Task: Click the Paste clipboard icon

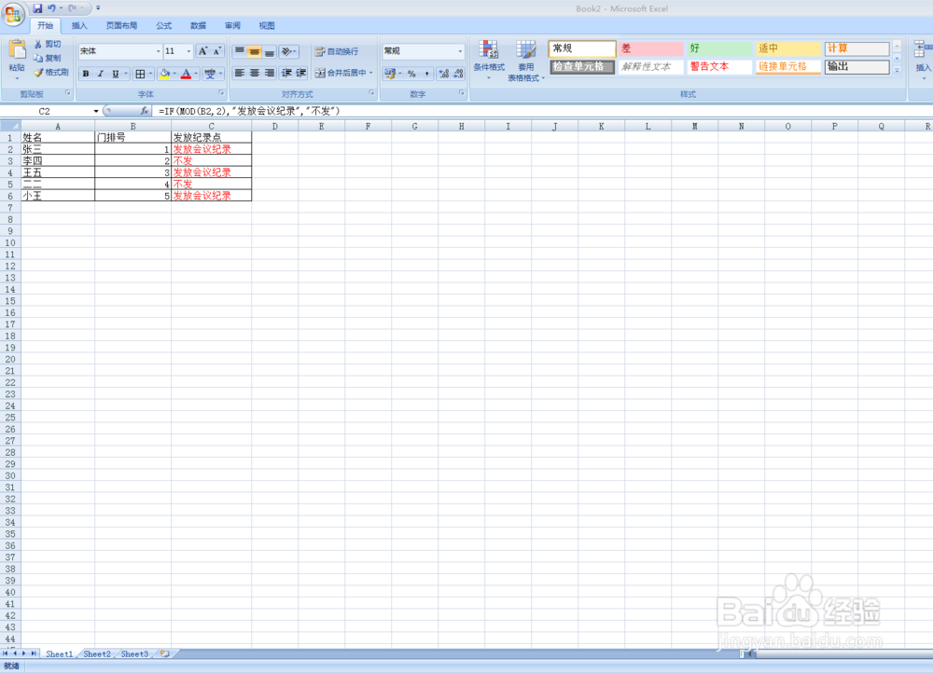Action: tap(17, 51)
